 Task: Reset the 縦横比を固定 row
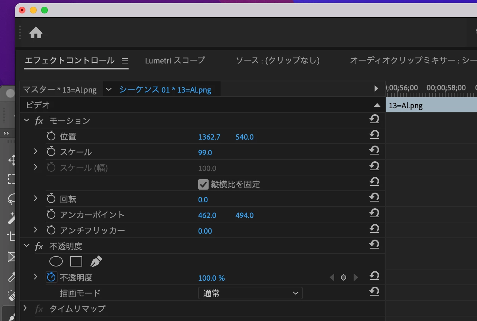(374, 182)
